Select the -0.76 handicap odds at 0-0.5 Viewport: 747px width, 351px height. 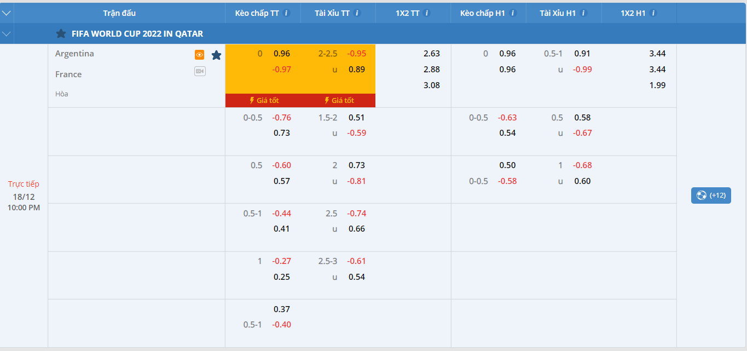point(282,117)
